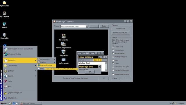Uncheck Font names and styles
Image resolution: width=186 pixels, height=105 pixels.
pos(113,67)
